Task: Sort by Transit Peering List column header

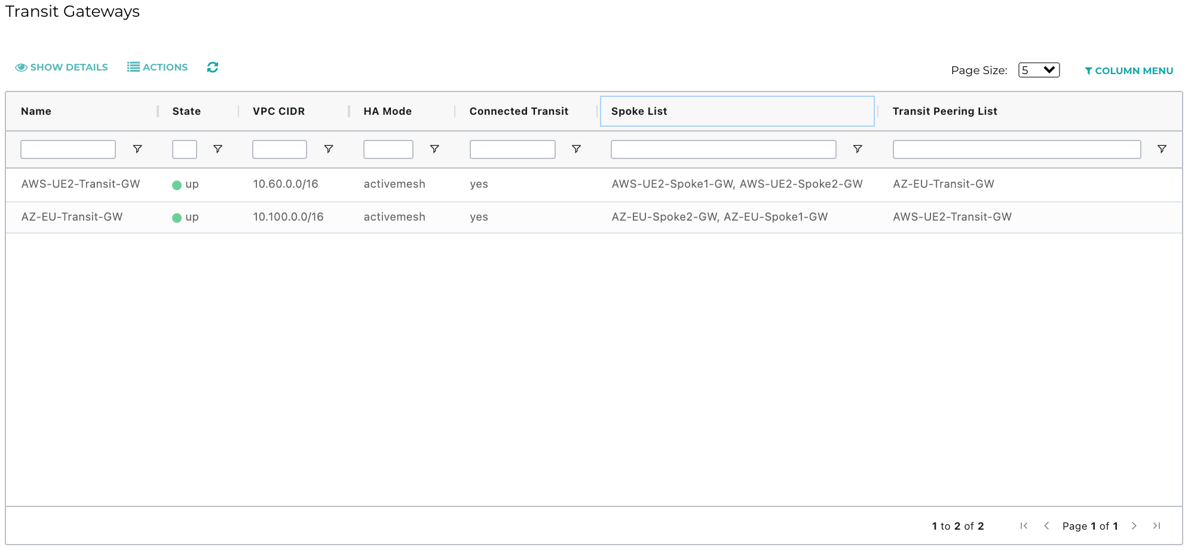Action: pos(945,111)
